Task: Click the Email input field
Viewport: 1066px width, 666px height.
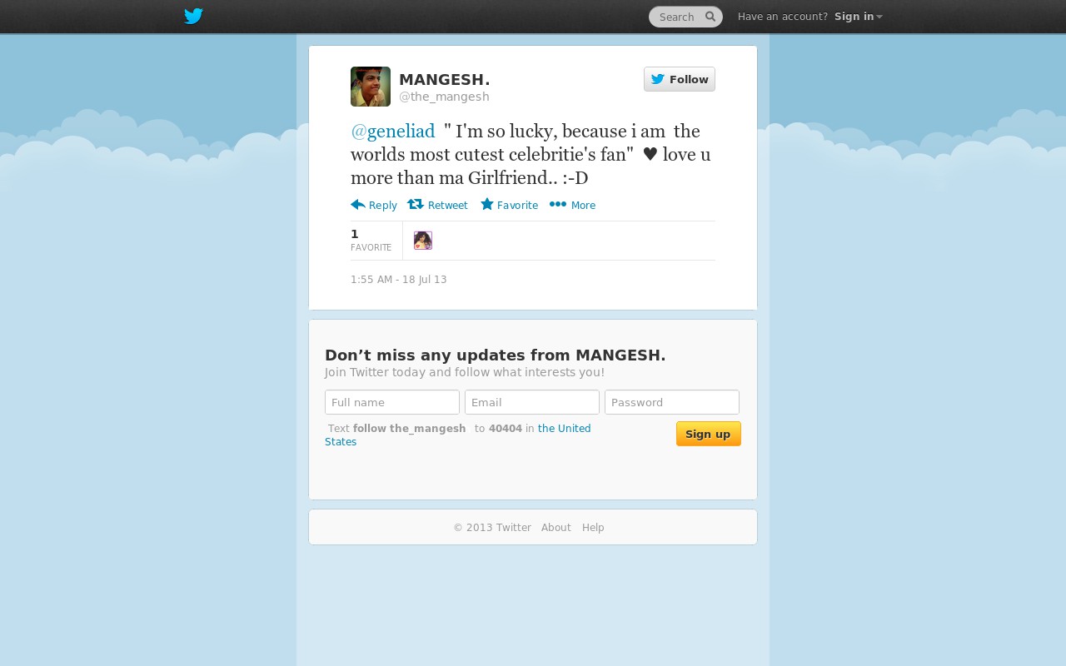Action: [x=532, y=402]
